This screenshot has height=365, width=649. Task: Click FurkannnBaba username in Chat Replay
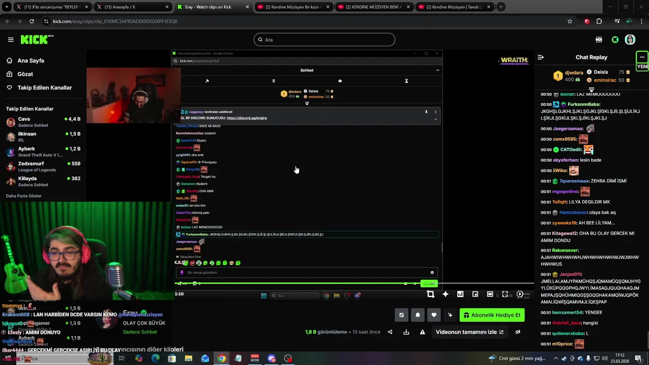pos(584,104)
